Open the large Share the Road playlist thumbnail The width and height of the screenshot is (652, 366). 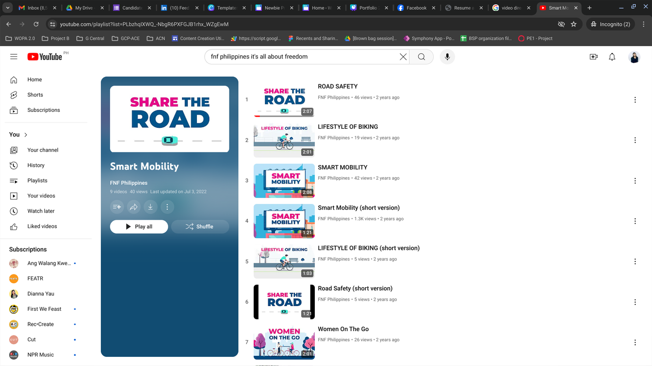tap(170, 119)
